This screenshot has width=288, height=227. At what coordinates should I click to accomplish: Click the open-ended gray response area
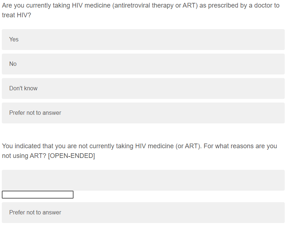coord(143,180)
